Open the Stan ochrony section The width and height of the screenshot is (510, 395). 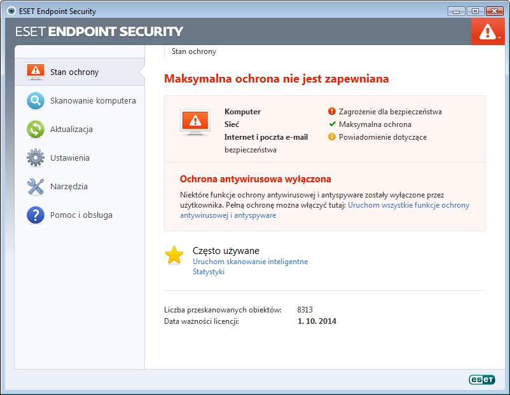tap(79, 72)
